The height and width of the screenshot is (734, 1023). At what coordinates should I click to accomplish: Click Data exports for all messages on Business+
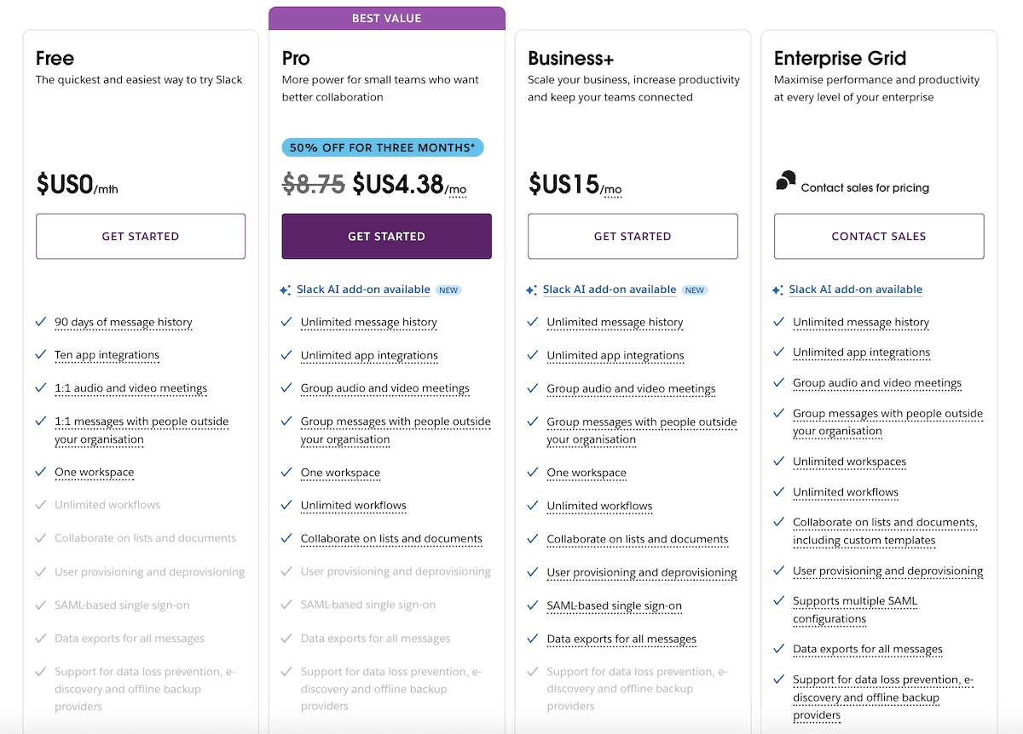point(621,639)
